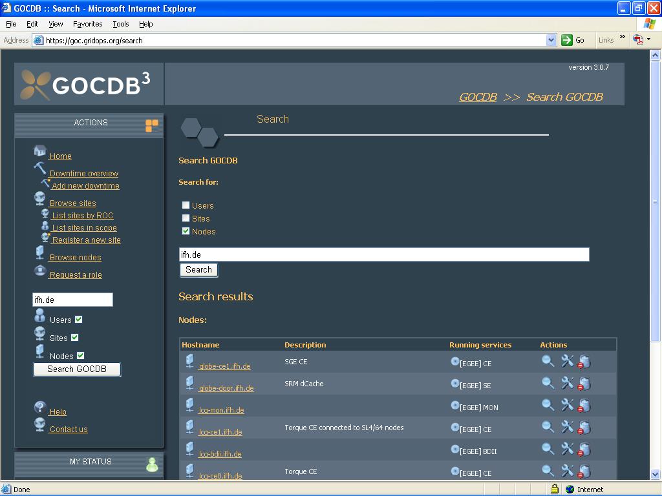Click the Go button beside the address bar
662x496 pixels.
coord(573,40)
